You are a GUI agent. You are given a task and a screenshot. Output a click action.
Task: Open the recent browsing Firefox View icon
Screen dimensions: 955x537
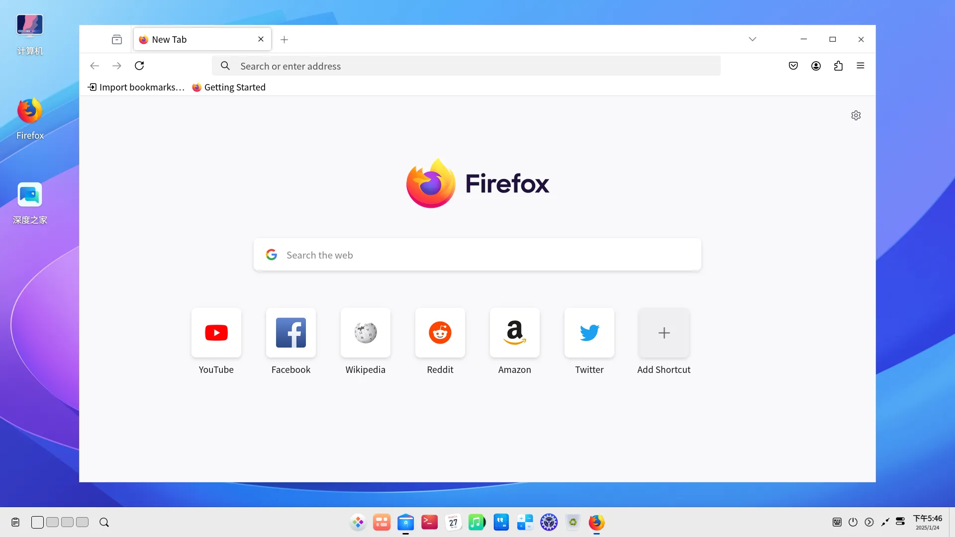point(117,39)
